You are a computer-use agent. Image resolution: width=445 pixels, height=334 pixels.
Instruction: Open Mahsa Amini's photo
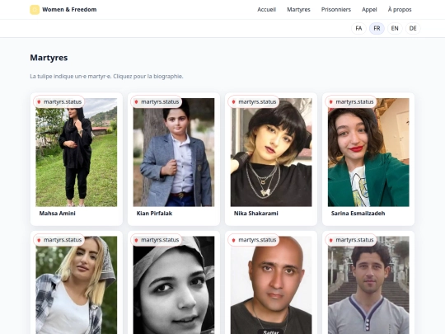pos(77,153)
